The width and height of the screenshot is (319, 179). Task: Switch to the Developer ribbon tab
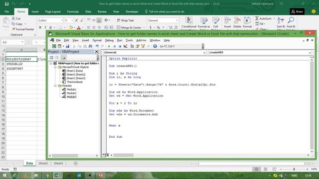(x=132, y=11)
